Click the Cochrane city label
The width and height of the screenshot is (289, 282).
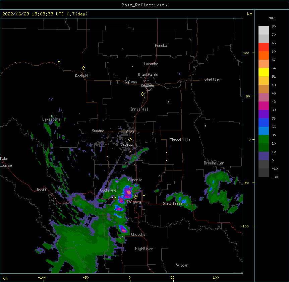click(108, 190)
